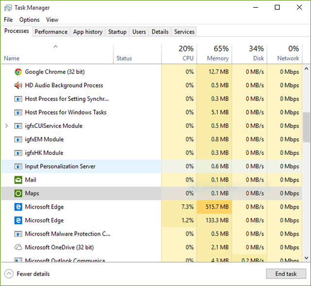The width and height of the screenshot is (311, 286).
Task: Click the green Maps app icon
Action: tap(18, 193)
